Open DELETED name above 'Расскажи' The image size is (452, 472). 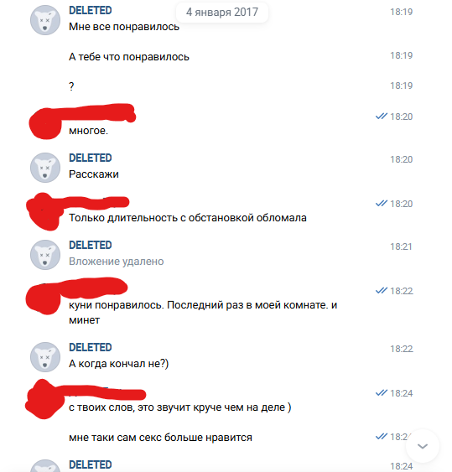[91, 158]
